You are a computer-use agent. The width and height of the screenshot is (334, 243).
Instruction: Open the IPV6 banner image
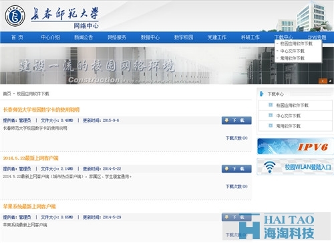[295, 147]
